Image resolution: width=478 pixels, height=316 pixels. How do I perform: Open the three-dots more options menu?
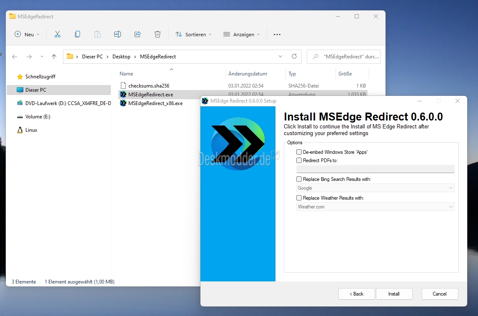point(277,35)
